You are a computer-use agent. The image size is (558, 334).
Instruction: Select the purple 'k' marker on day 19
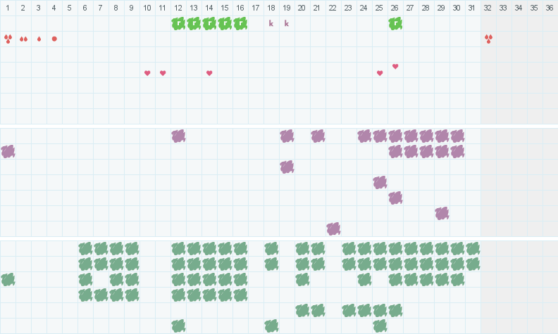[x=287, y=23]
